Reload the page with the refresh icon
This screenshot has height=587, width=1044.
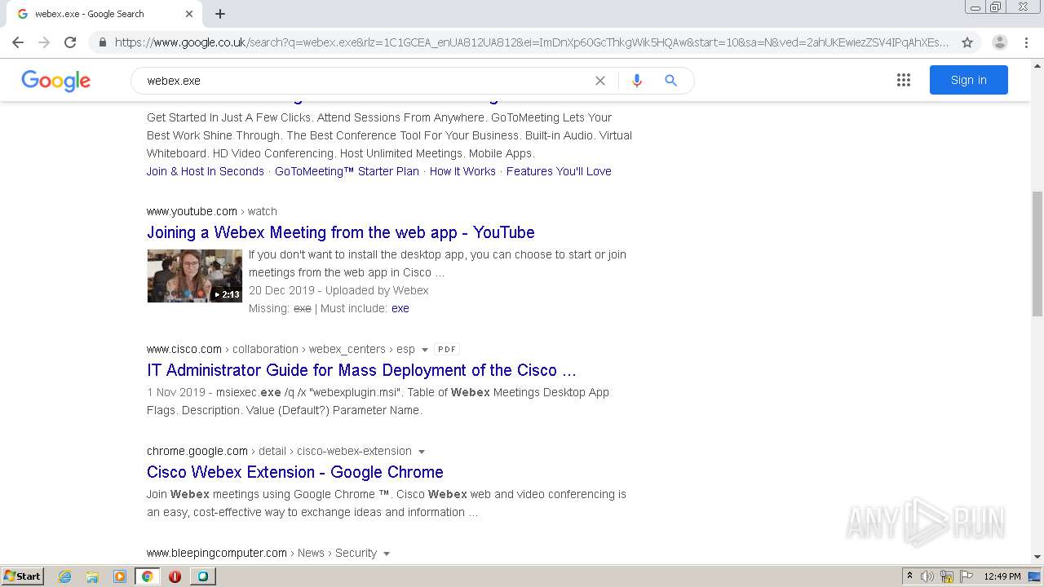tap(70, 42)
